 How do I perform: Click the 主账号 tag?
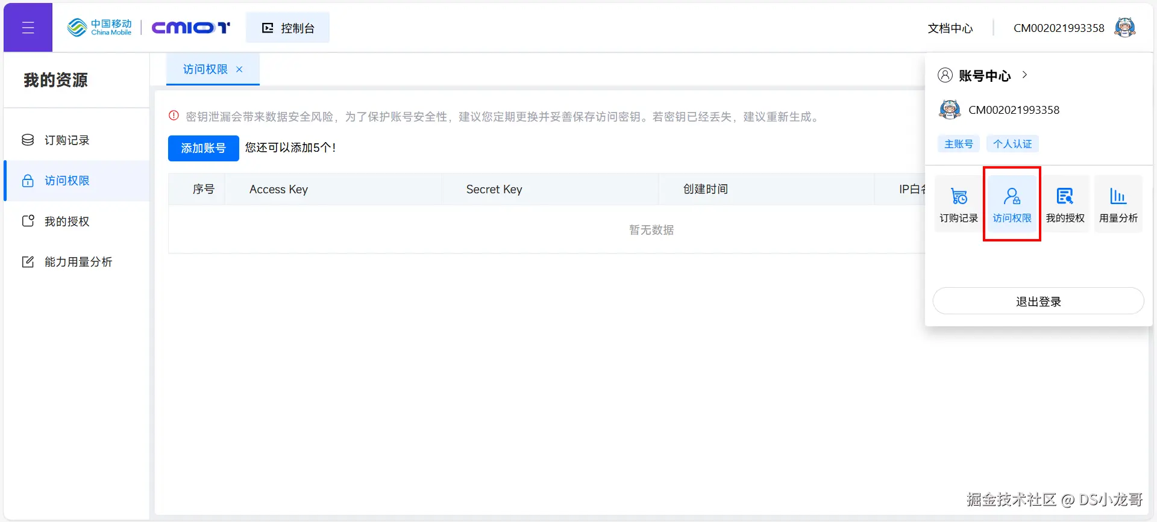pyautogui.click(x=958, y=144)
